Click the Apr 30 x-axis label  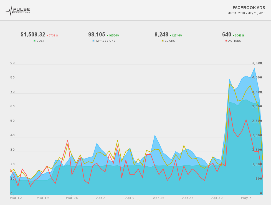click(217, 198)
